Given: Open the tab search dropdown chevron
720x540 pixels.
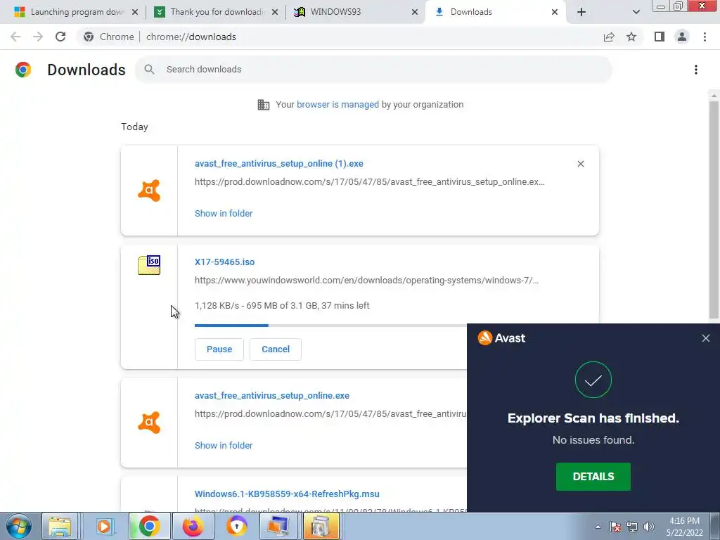Looking at the screenshot, I should [636, 12].
